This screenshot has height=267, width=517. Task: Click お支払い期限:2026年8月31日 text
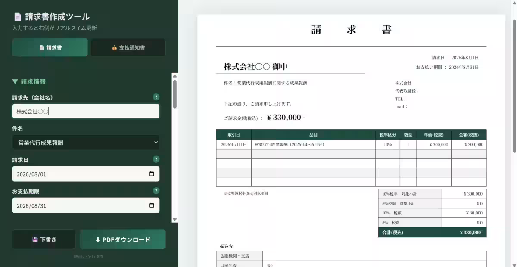(x=447, y=68)
